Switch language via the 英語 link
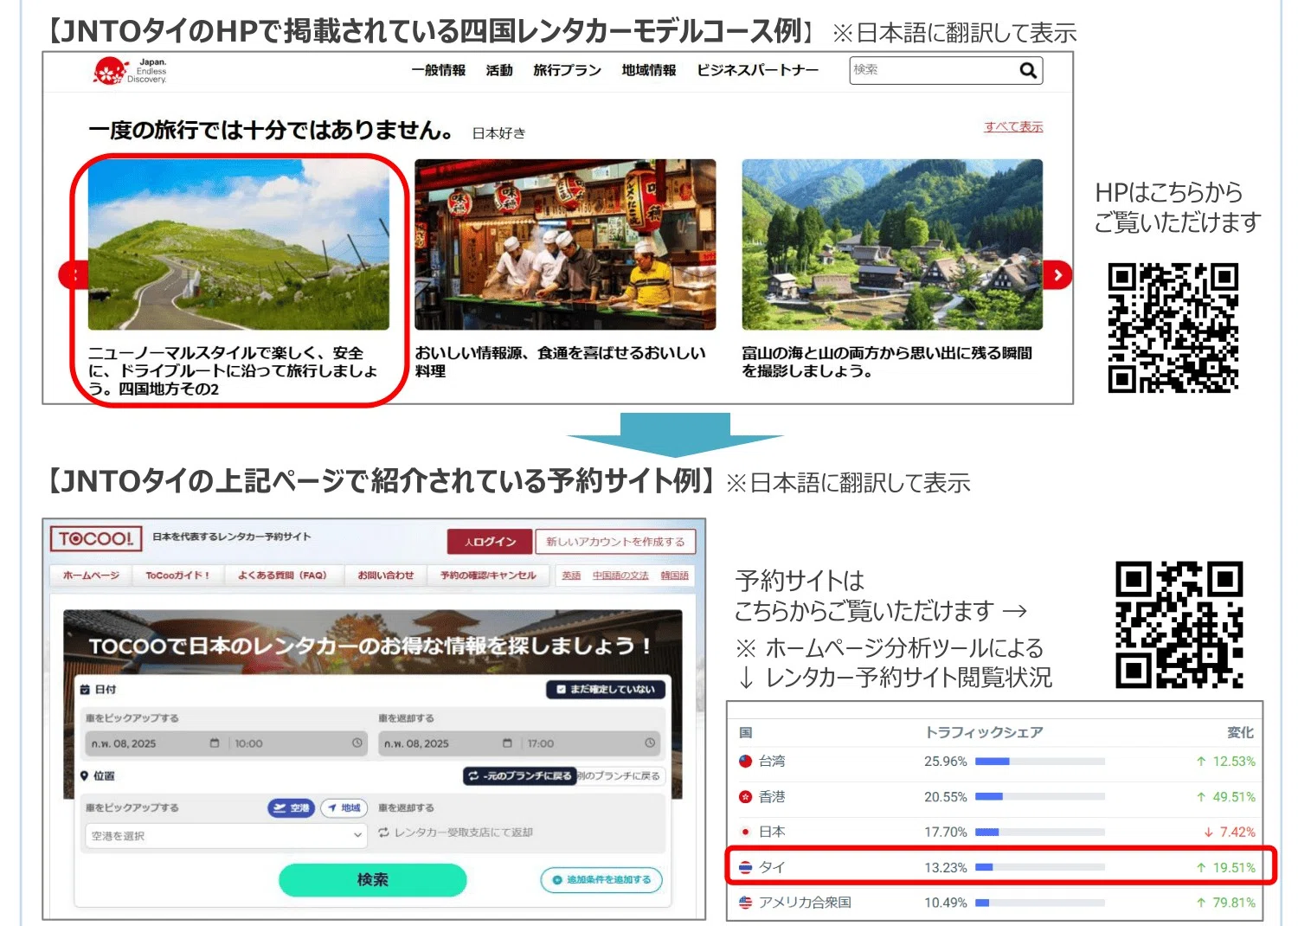The height and width of the screenshot is (926, 1298). pyautogui.click(x=571, y=576)
